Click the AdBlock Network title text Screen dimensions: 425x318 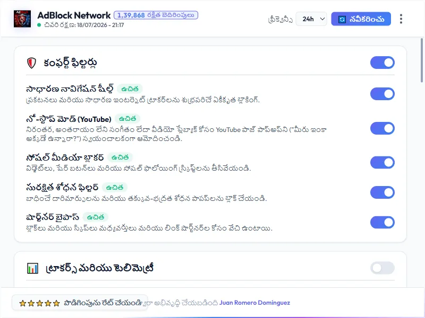(74, 15)
